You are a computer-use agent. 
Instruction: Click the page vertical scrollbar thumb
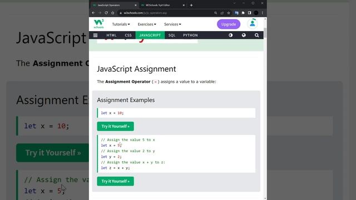[x=265, y=33]
